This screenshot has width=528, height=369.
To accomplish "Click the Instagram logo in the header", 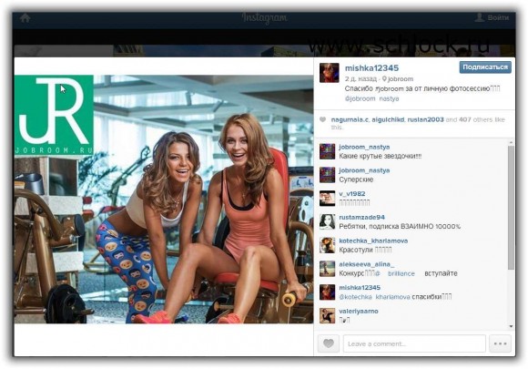I will click(x=264, y=18).
